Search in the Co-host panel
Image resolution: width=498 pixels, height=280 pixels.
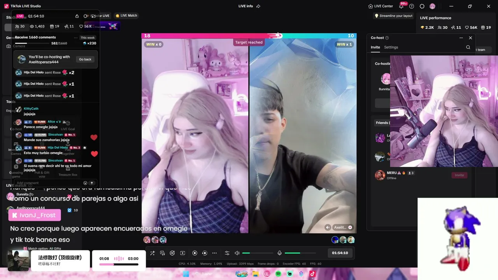(x=468, y=47)
